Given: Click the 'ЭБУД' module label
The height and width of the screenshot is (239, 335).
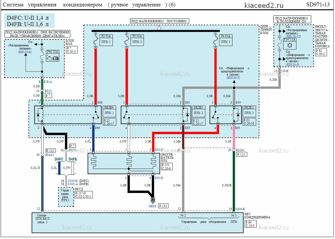Looking at the screenshot, I should pyautogui.click(x=78, y=189).
